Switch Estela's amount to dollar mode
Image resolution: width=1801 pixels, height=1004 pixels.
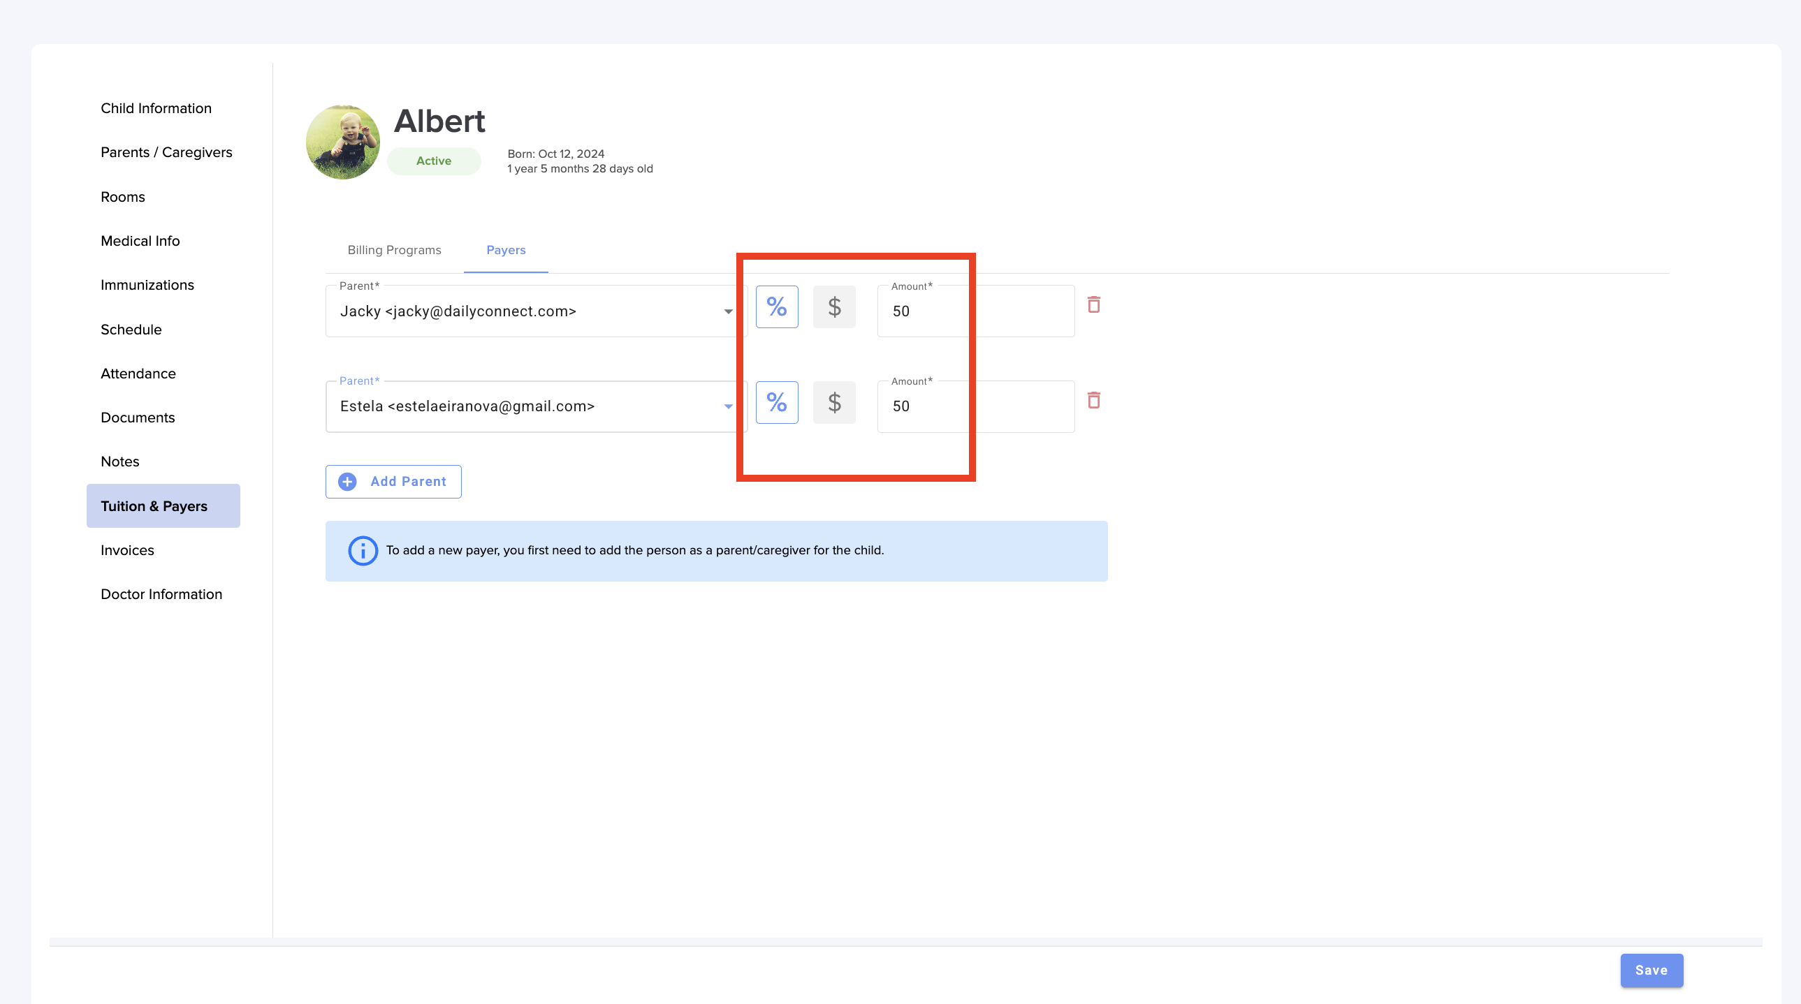(x=833, y=402)
